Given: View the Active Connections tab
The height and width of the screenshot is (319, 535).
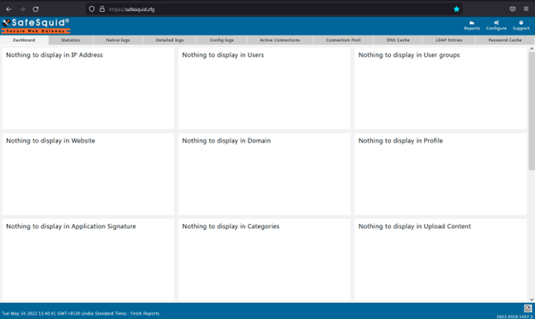Looking at the screenshot, I should pos(280,40).
